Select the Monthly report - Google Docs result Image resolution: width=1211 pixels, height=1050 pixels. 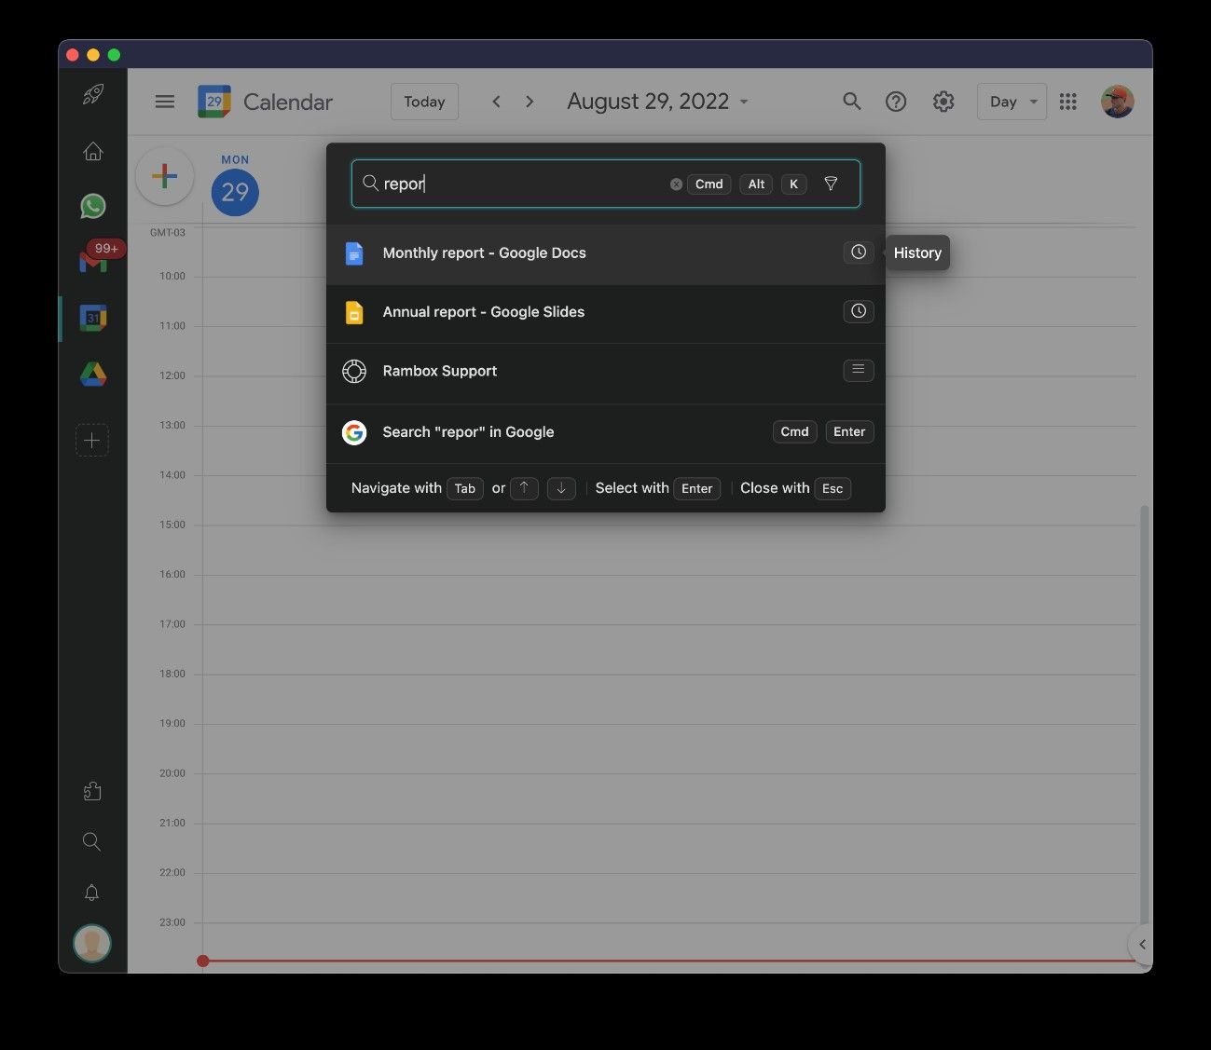coord(484,252)
